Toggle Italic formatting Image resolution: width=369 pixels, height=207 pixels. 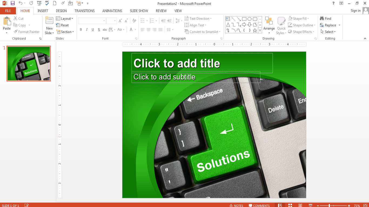pyautogui.click(x=87, y=30)
